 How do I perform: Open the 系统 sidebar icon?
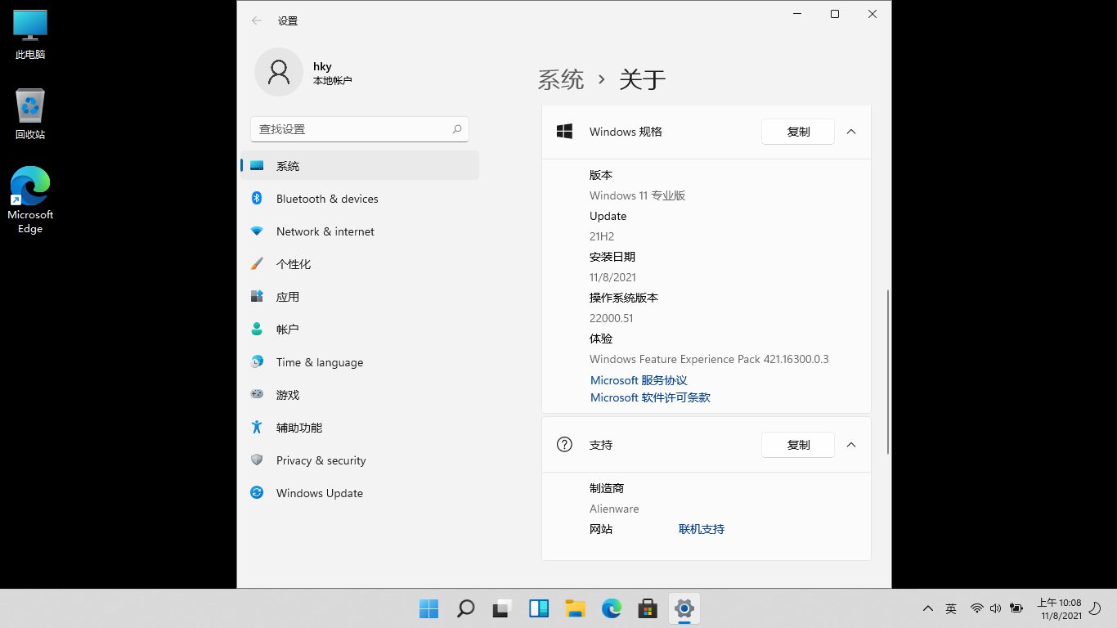pyautogui.click(x=257, y=165)
